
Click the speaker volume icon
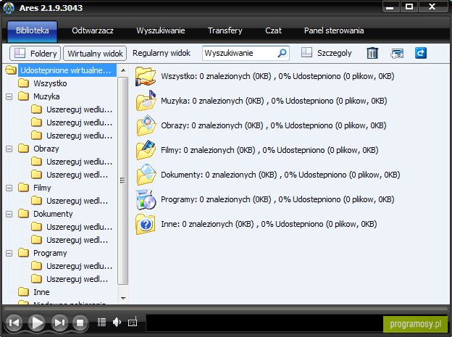click(117, 322)
